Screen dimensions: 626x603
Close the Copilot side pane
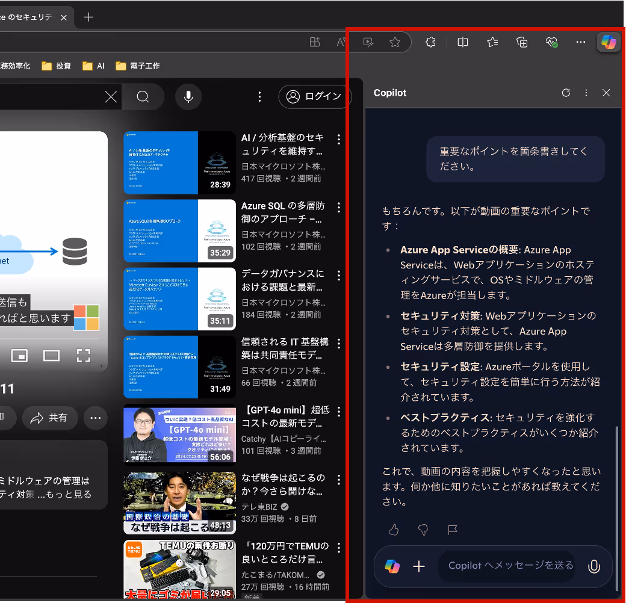(606, 93)
